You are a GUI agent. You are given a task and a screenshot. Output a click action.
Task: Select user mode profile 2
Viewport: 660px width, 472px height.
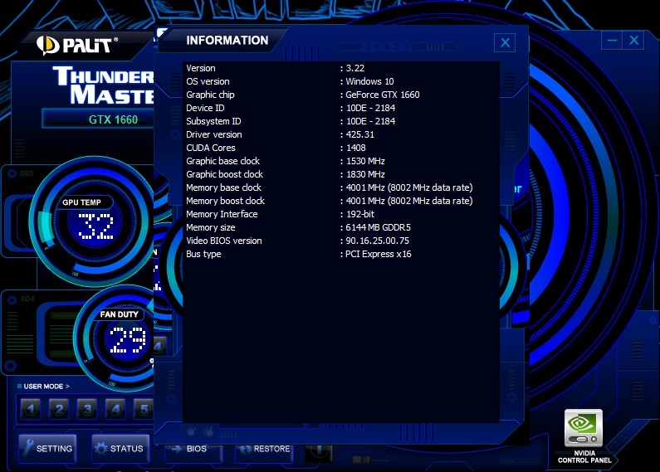pos(59,409)
